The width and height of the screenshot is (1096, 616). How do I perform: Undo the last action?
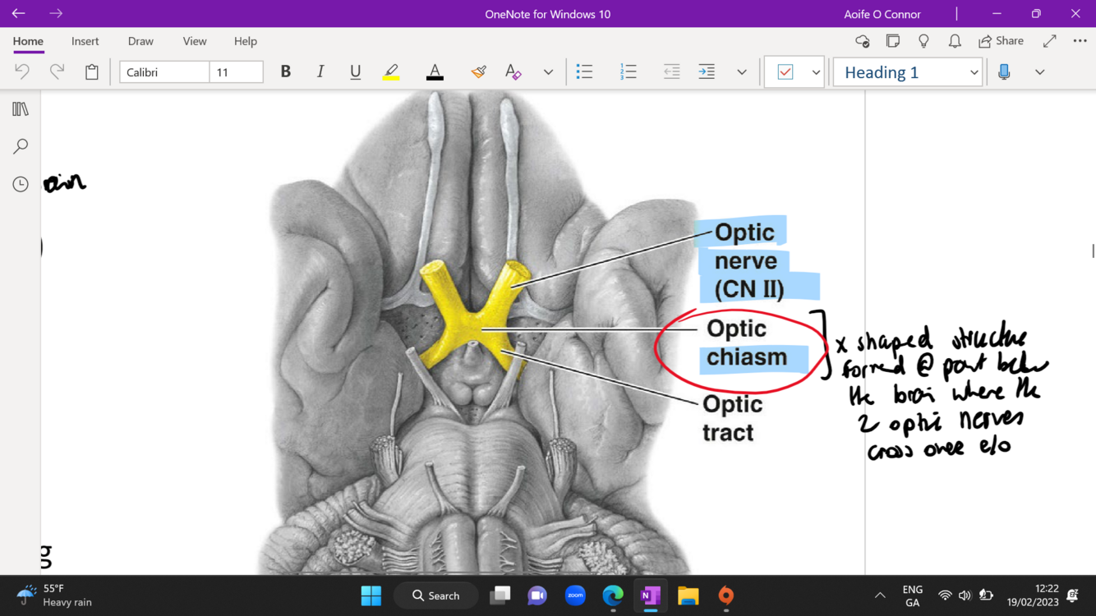point(22,71)
